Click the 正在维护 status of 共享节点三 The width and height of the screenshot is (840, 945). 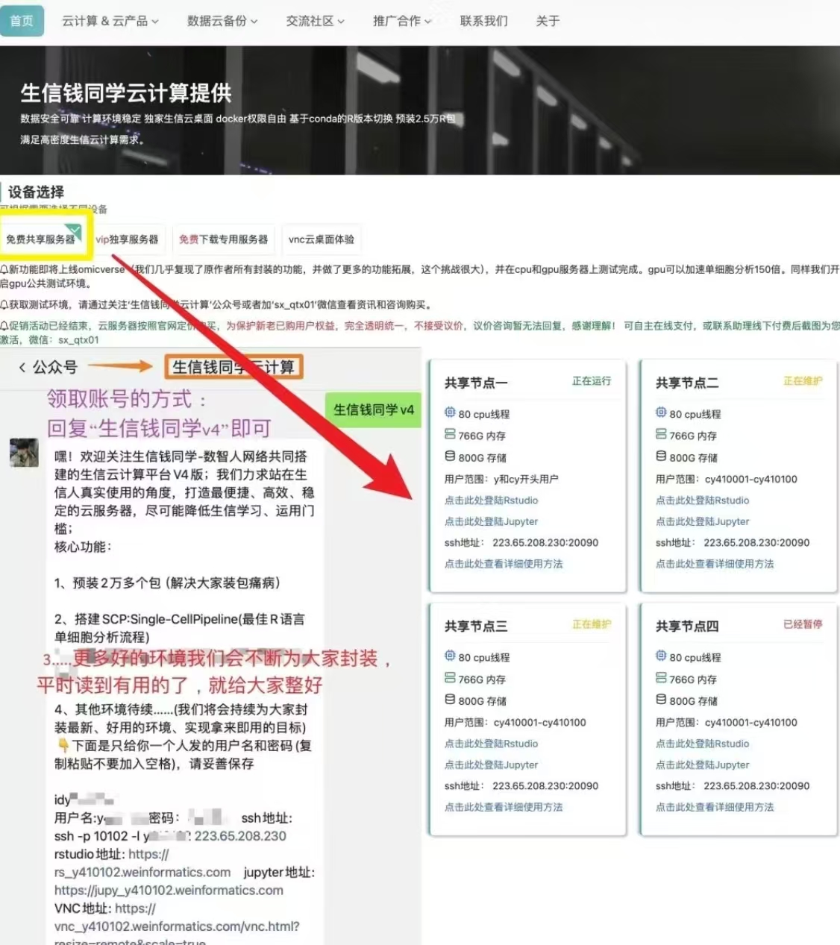pyautogui.click(x=592, y=624)
